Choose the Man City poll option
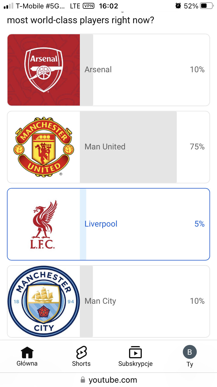Screen dimensions: 217x387 tap(145, 301)
